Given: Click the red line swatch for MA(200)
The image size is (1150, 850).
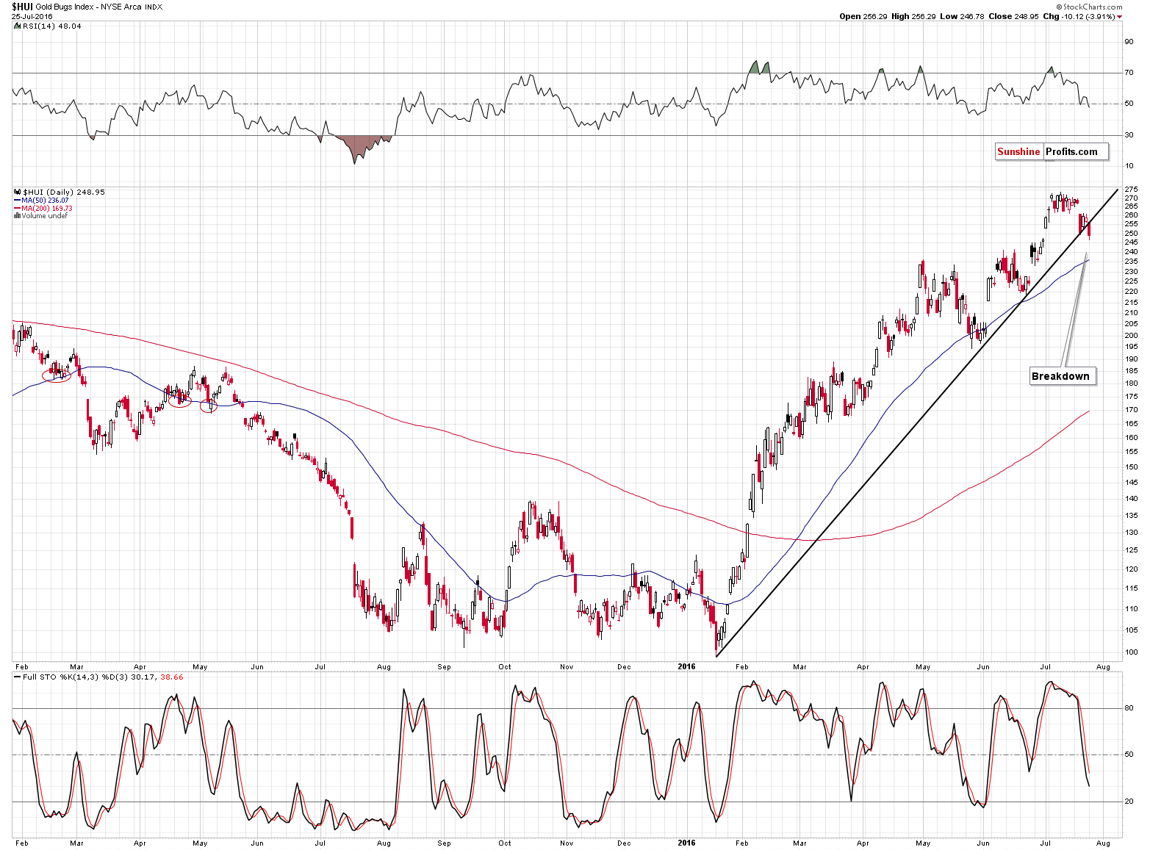Looking at the screenshot, I should [18, 209].
